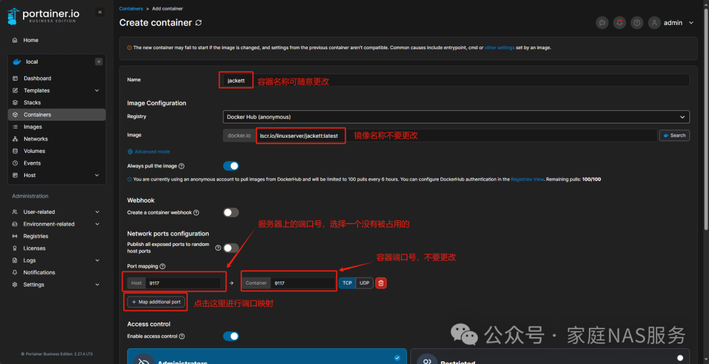The width and height of the screenshot is (709, 364).
Task: Follow the 'other settings' link
Action: pyautogui.click(x=500, y=47)
